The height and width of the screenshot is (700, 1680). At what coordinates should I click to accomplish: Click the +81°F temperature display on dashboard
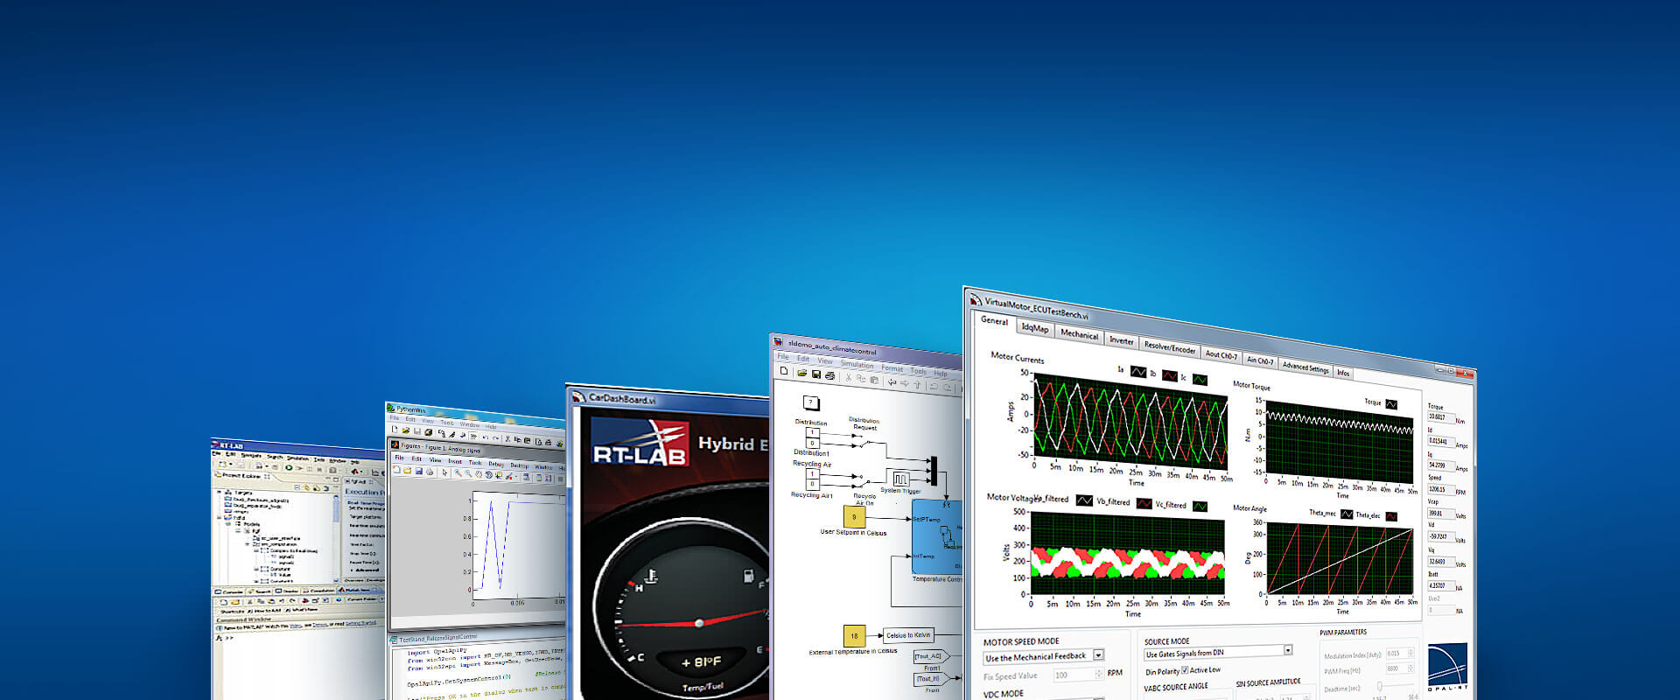click(702, 662)
